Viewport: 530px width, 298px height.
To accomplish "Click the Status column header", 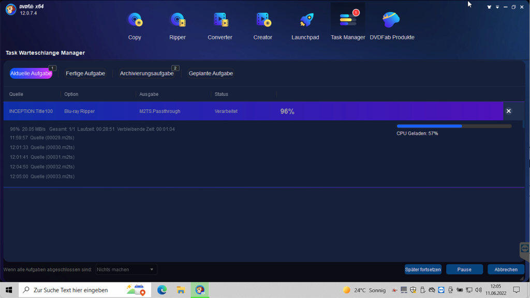I will (222, 94).
